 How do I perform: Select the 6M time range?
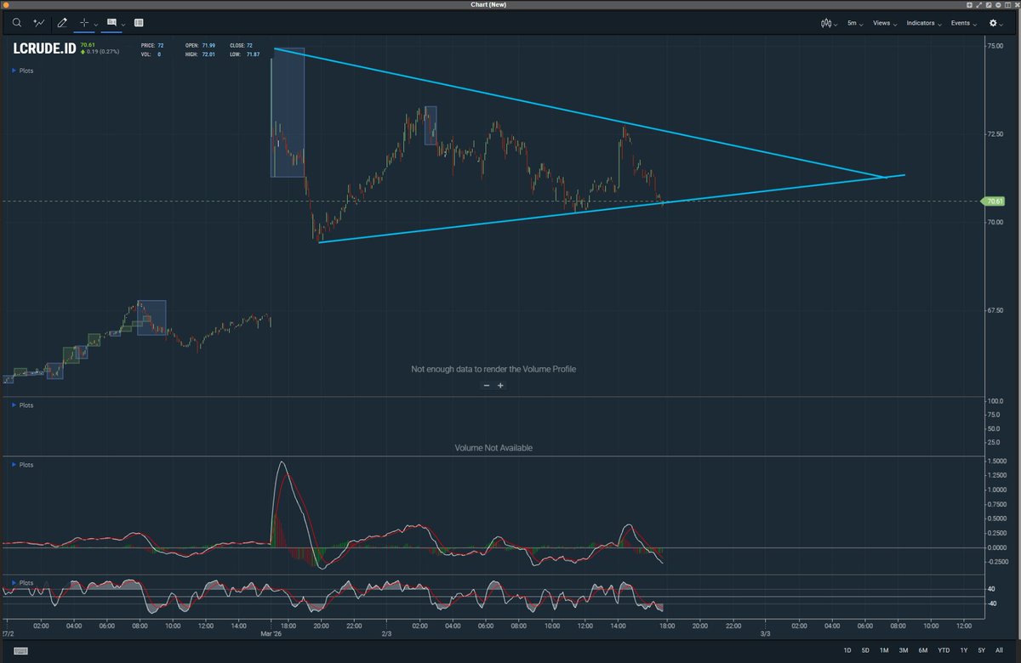pos(923,650)
